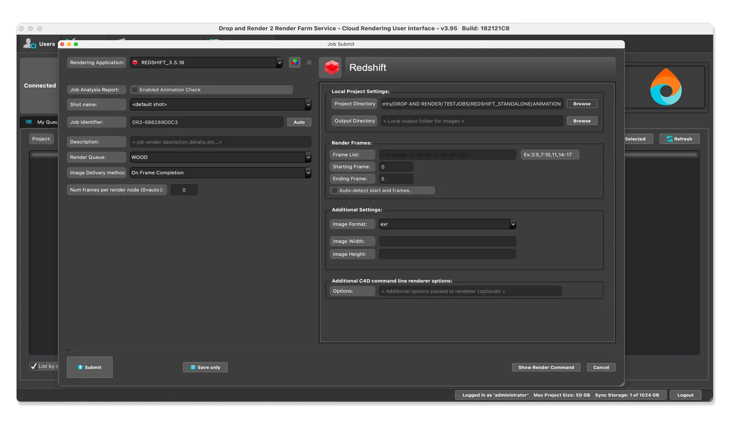730x426 pixels.
Task: Expand the Image Format exr dropdown
Action: pyautogui.click(x=447, y=224)
